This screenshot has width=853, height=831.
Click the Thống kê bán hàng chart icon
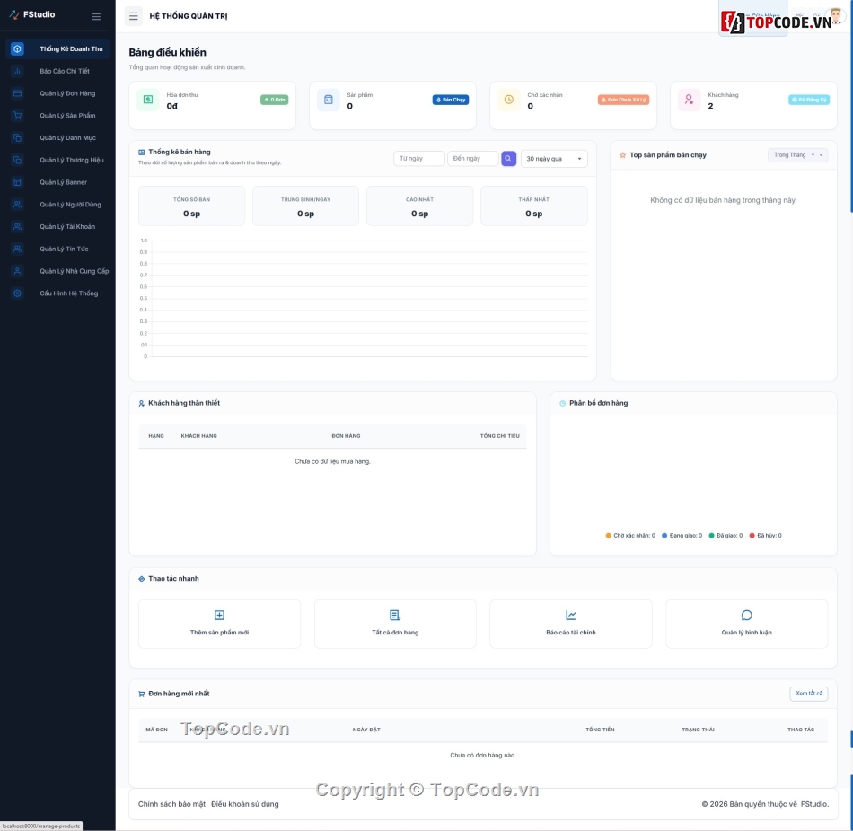[142, 153]
